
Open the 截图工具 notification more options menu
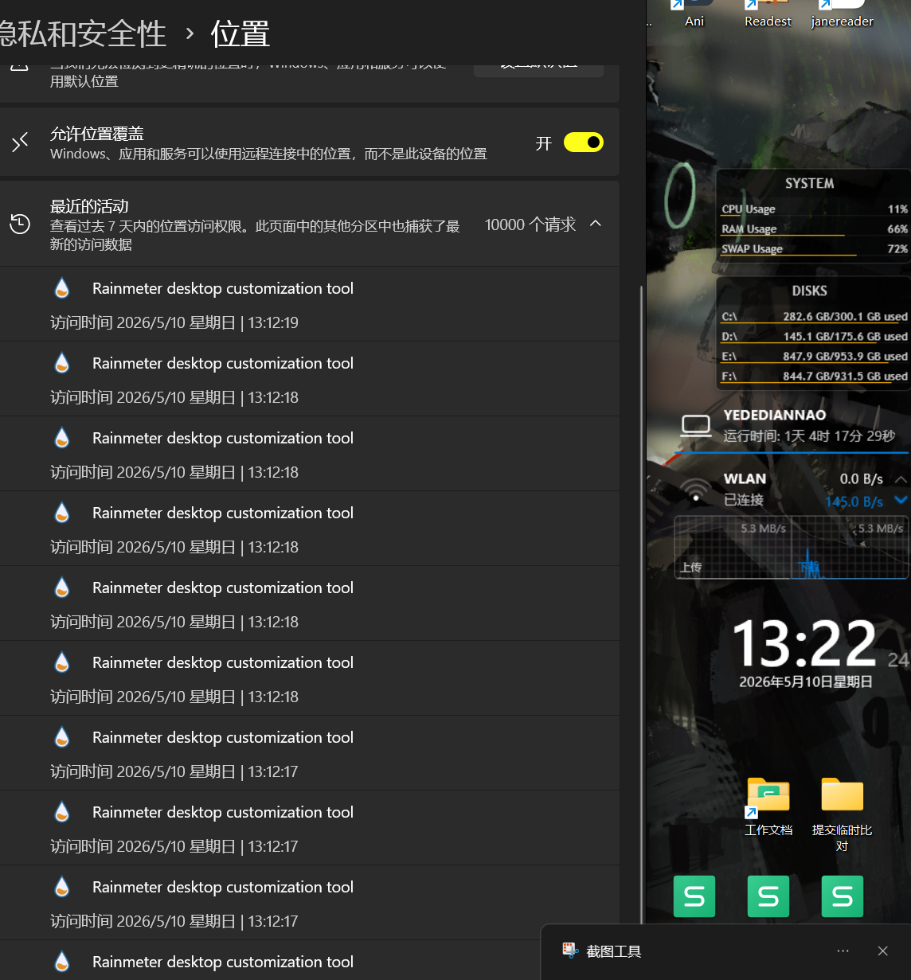(x=843, y=951)
